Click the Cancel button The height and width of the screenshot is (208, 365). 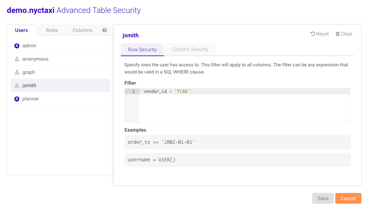(x=348, y=198)
